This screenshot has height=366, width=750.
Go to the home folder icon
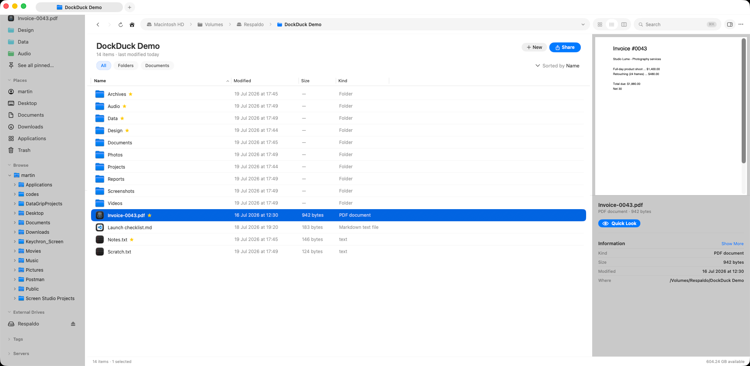(132, 25)
